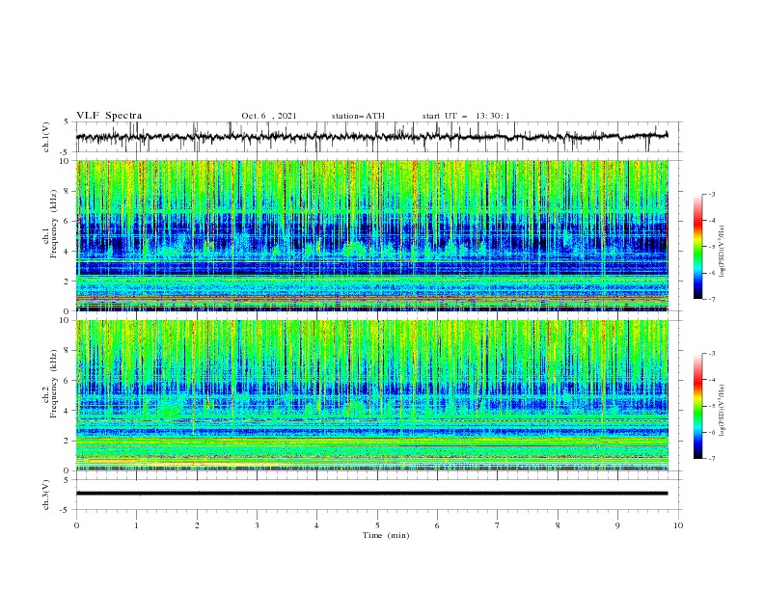Click the "4" kHz tick of ch.2 spectrogram
The width and height of the screenshot is (764, 590).
[x=68, y=411]
